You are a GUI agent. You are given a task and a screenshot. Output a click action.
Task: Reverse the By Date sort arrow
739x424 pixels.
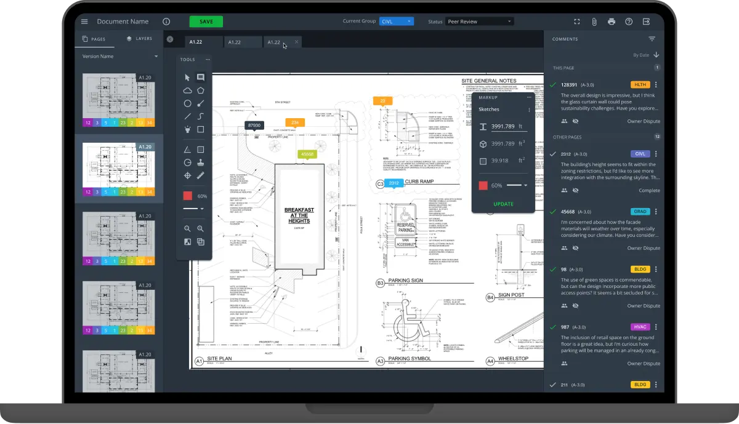click(x=656, y=55)
